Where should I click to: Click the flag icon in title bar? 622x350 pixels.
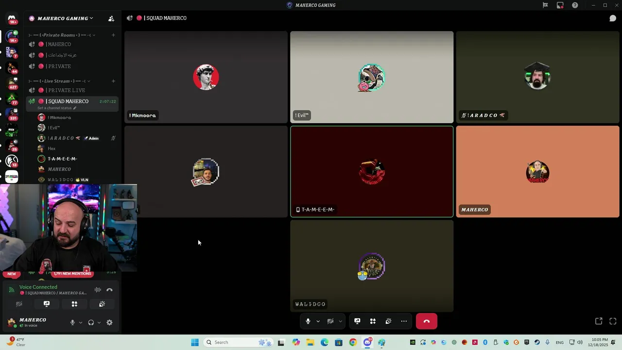click(x=545, y=5)
